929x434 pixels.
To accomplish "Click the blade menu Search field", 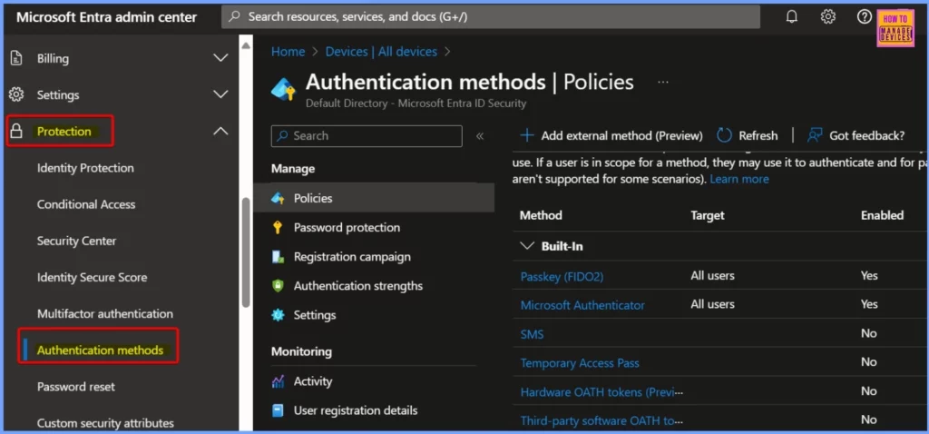I will pos(367,136).
